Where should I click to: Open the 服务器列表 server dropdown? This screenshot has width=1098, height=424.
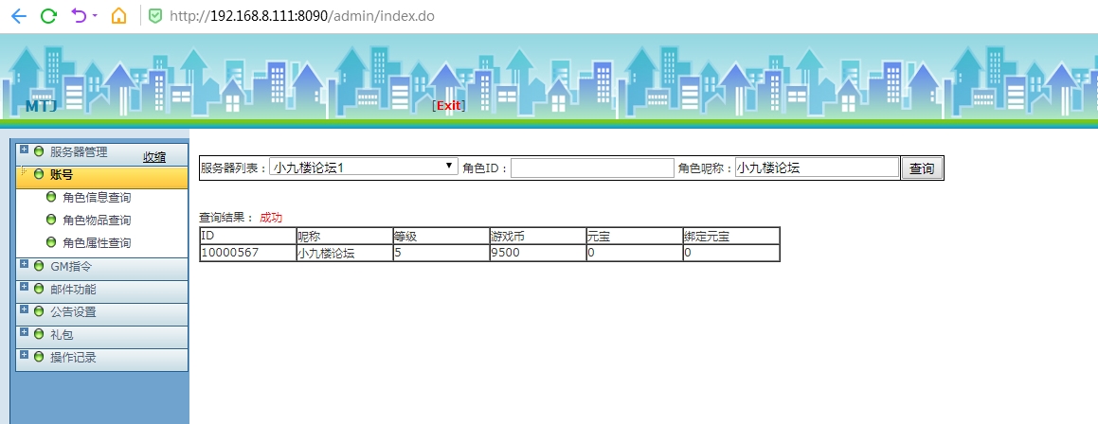[364, 168]
